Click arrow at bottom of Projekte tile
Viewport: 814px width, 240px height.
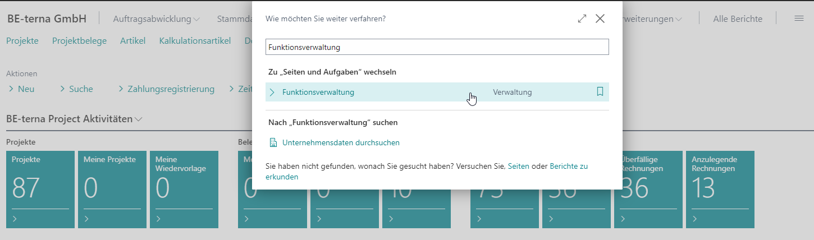click(x=15, y=219)
